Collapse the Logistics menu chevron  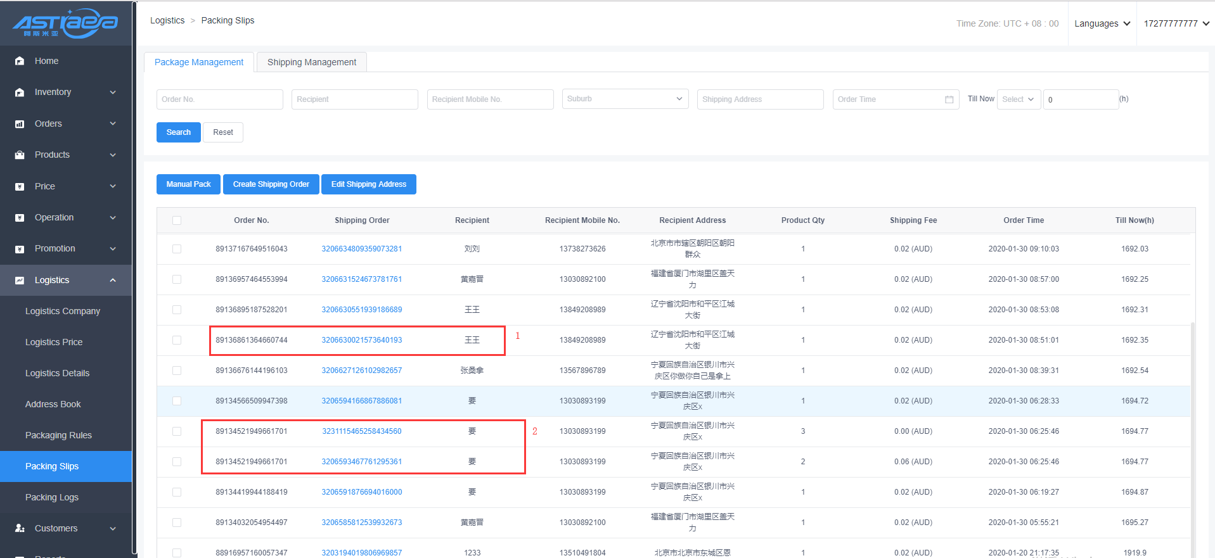(x=113, y=280)
